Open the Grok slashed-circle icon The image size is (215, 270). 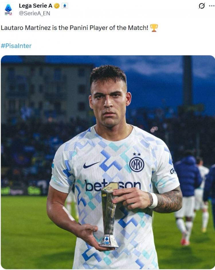pyautogui.click(x=202, y=6)
